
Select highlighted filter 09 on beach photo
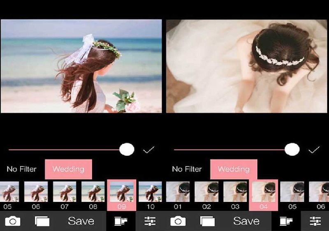click(x=121, y=195)
